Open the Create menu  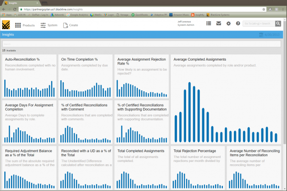[x=70, y=25]
